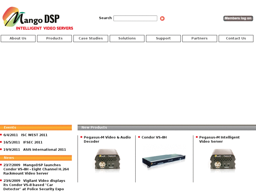This screenshot has width=256, height=192.
Task: Focus the Search text field
Action: click(135, 18)
